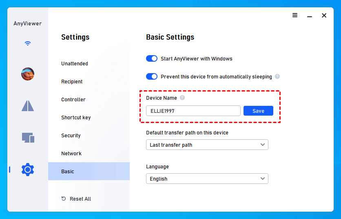Go to Unattended settings
The width and height of the screenshot is (341, 219).
(75, 64)
